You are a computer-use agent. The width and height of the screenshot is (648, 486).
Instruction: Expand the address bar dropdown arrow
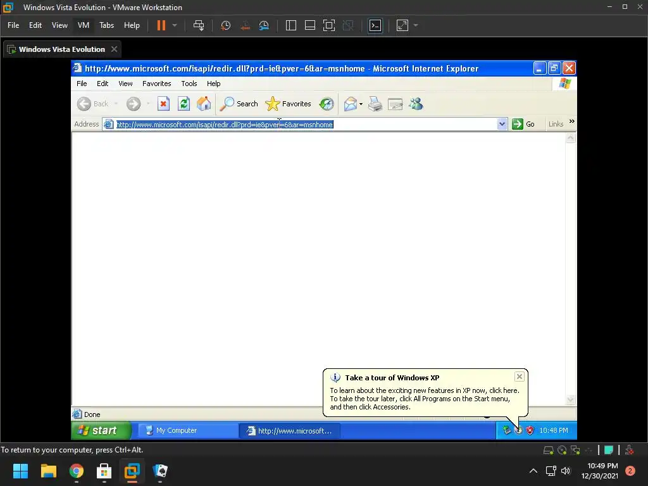(x=502, y=124)
